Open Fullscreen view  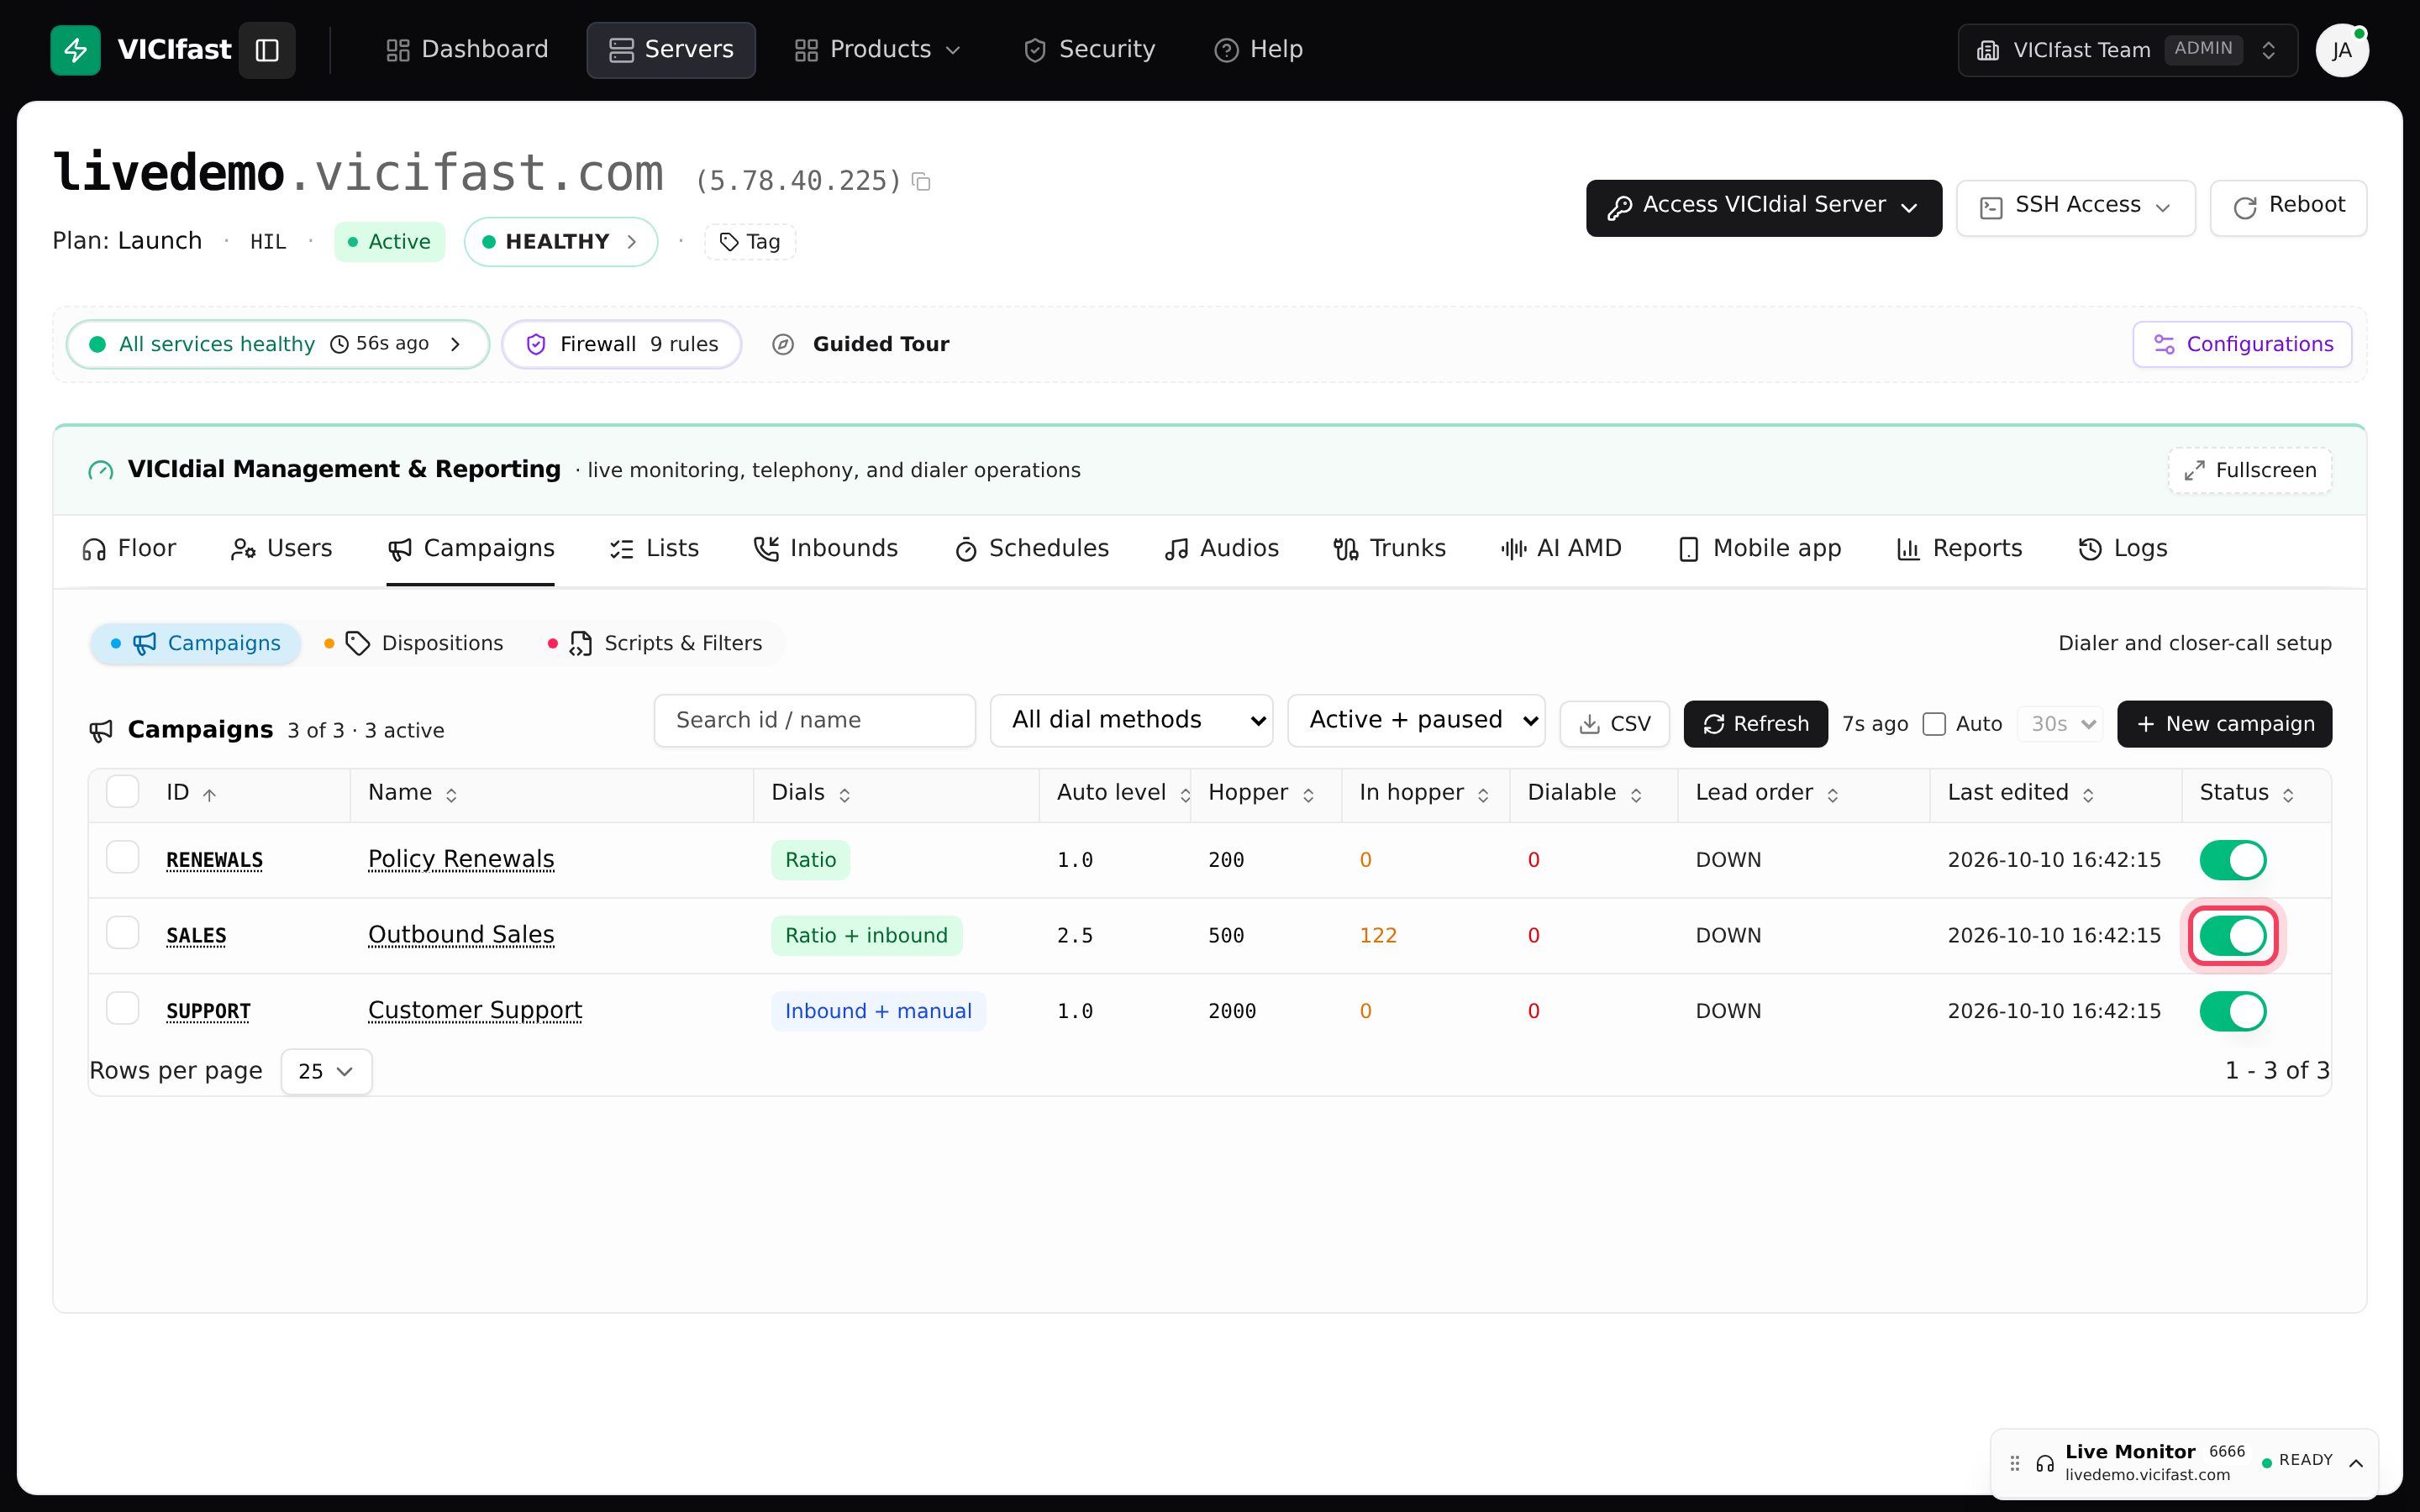(2249, 470)
